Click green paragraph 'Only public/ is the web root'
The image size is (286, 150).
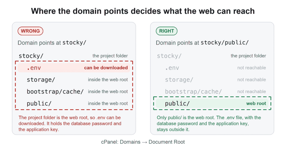point(209,124)
